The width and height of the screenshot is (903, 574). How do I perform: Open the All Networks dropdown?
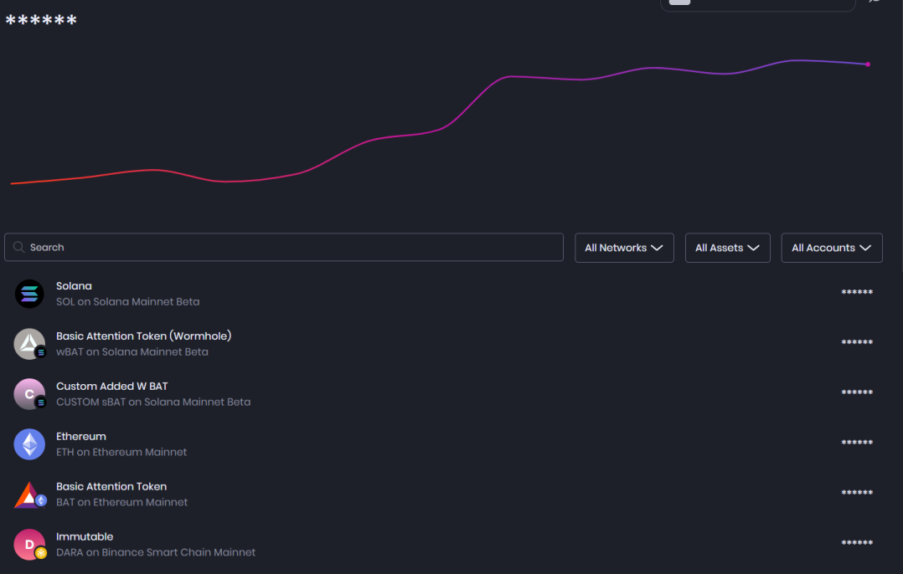click(x=624, y=248)
